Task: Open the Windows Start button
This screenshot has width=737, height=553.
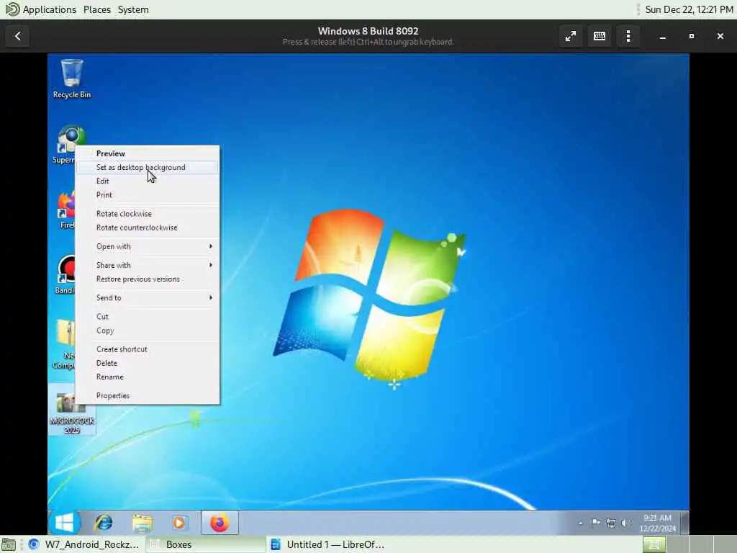Action: coord(64,523)
